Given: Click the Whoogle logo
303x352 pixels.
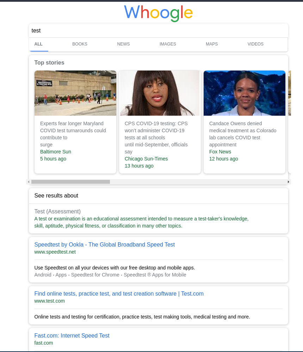Looking at the screenshot, I should 158,13.
